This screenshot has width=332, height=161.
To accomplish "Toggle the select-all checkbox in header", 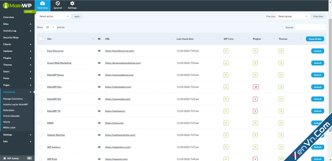I will 41,39.
